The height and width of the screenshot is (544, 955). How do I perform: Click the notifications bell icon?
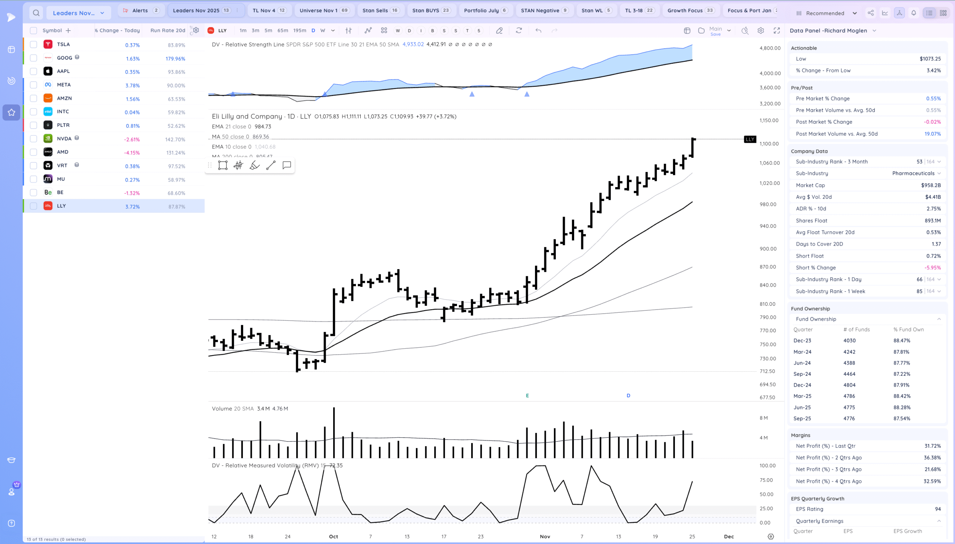[x=914, y=13]
